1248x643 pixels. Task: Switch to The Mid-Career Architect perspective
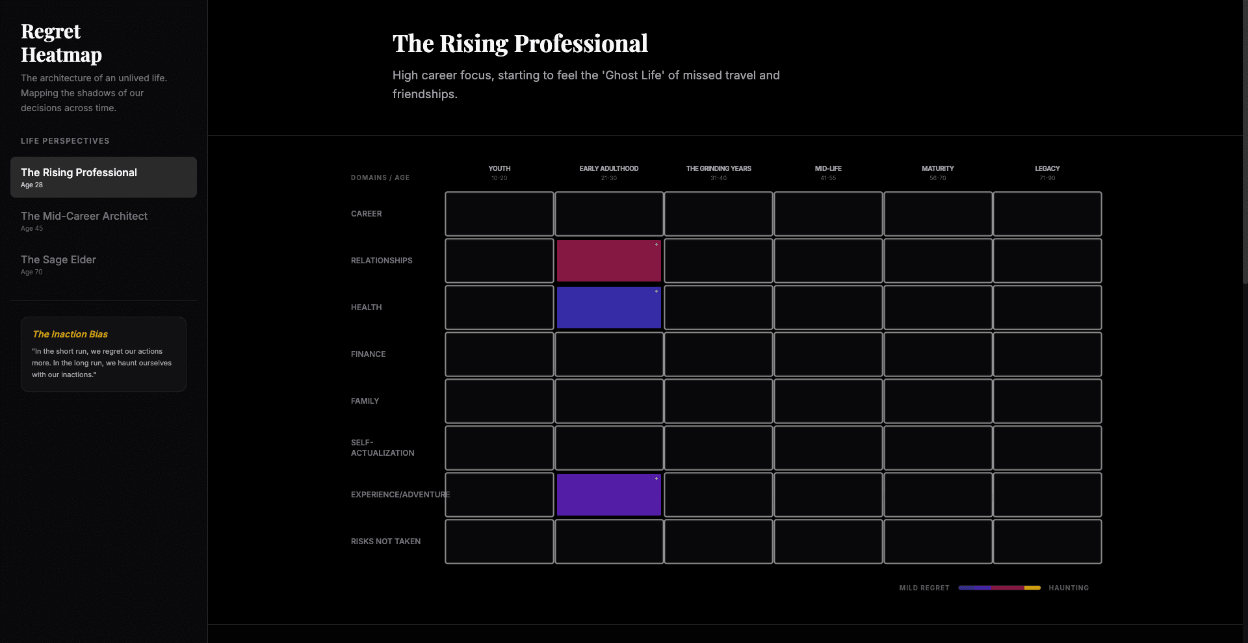(x=103, y=220)
